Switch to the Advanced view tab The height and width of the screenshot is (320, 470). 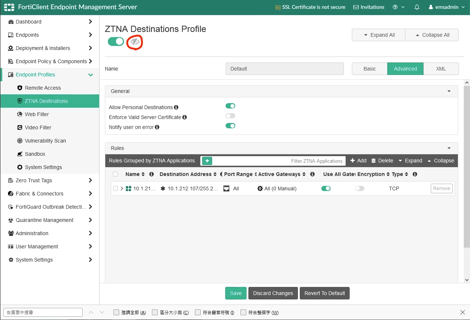tap(405, 69)
